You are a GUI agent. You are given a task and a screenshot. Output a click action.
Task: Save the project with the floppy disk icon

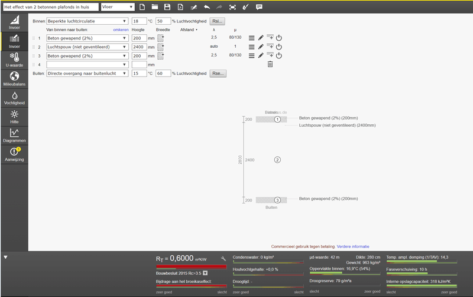[x=167, y=7]
